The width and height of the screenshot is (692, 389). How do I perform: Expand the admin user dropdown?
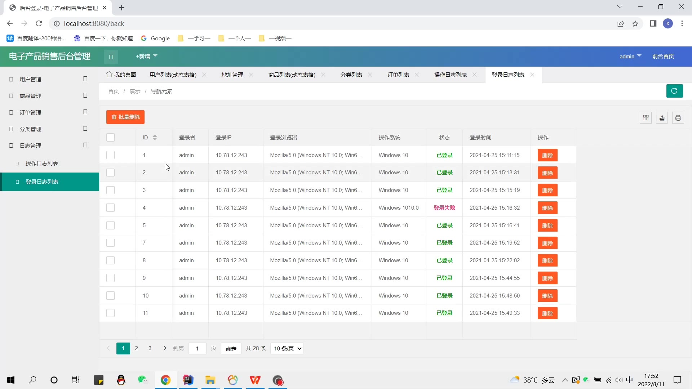(x=630, y=56)
